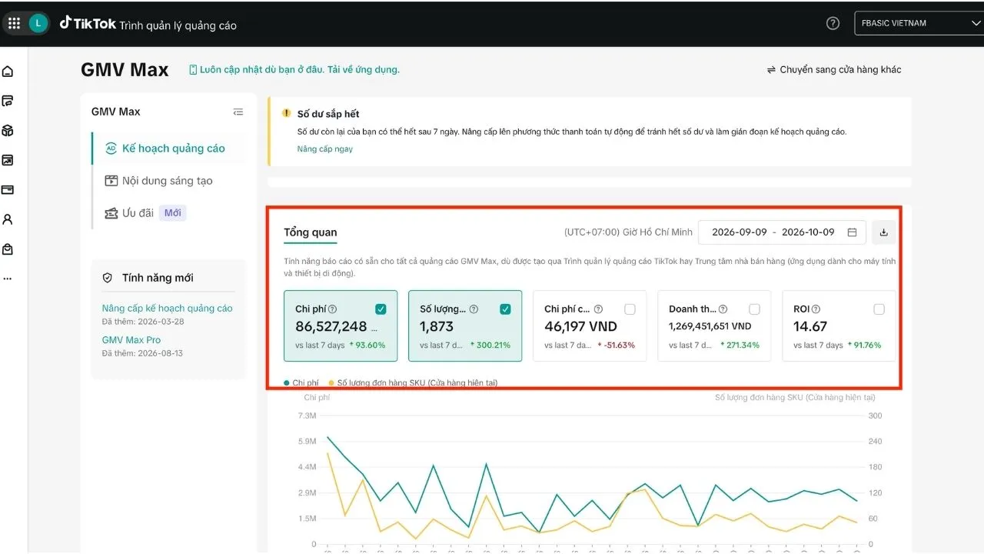Click the Số lượng đơn hàng SKU legend dot

(331, 382)
